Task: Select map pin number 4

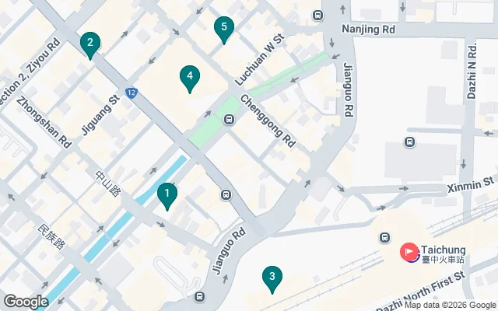Action: 190,79
